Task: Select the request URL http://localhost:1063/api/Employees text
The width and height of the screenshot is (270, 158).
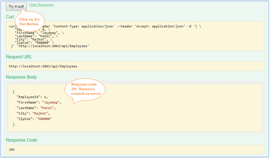Action: pos(43,66)
